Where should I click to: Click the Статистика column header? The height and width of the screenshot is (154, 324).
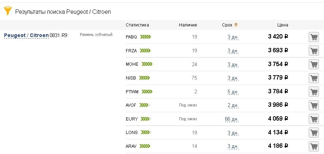click(x=137, y=25)
